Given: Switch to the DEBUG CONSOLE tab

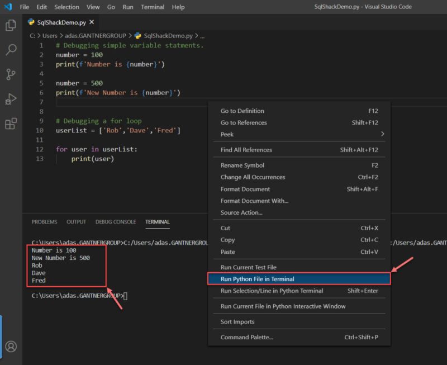Looking at the screenshot, I should pos(115,221).
